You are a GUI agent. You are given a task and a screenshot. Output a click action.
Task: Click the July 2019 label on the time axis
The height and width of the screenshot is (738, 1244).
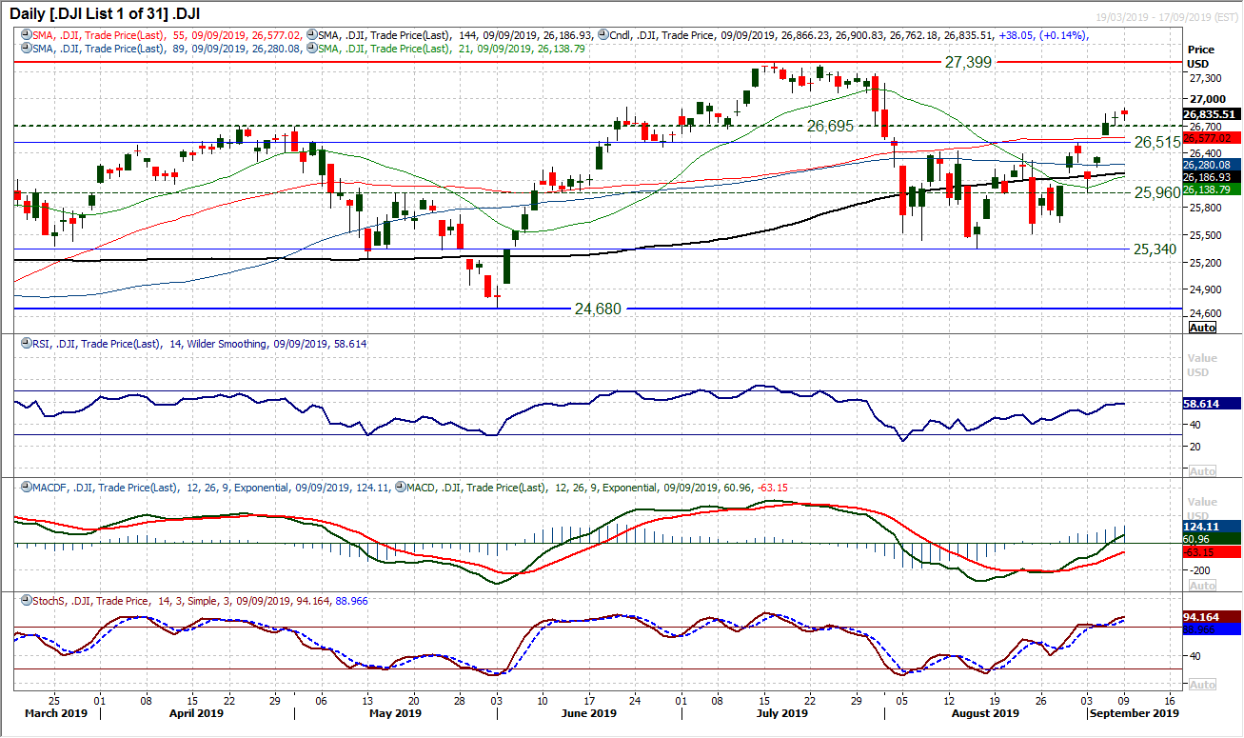(780, 712)
